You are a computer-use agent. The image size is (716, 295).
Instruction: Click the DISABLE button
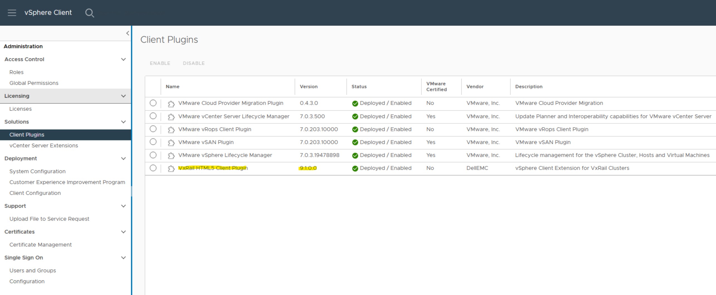click(x=194, y=63)
